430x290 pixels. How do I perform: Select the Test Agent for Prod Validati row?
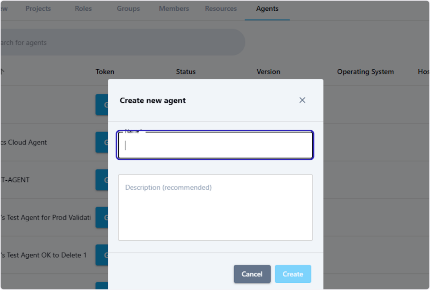[x=45, y=218]
